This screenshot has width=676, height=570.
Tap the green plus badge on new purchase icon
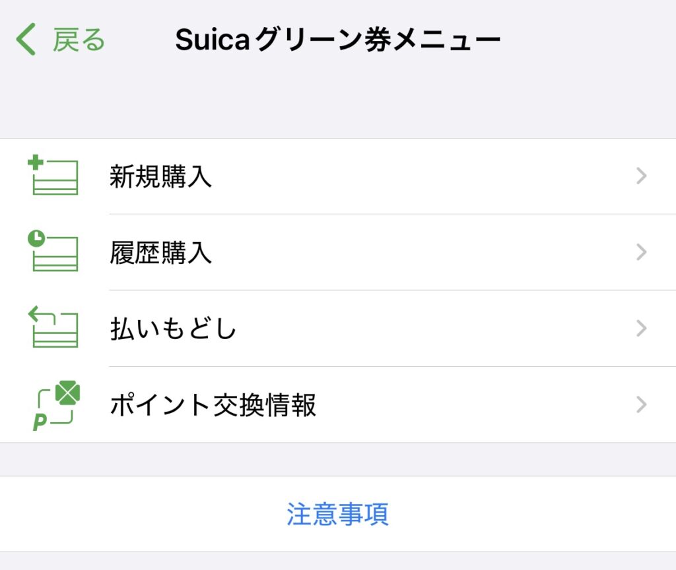click(36, 162)
